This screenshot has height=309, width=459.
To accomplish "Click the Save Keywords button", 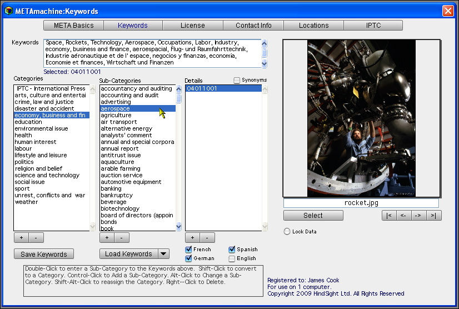I will (x=43, y=254).
